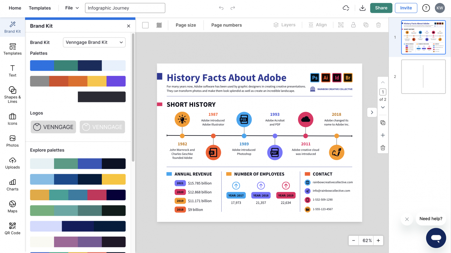Select the gray and orange brand palette
Image resolution: width=451 pixels, height=253 pixels.
78,81
